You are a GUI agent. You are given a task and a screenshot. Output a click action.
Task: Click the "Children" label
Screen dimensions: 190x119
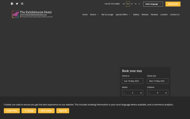tap(151, 87)
